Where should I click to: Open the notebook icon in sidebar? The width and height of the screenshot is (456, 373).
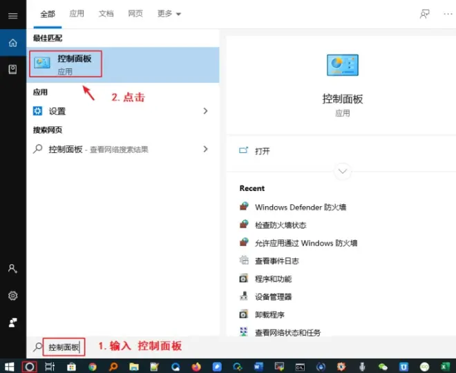pyautogui.click(x=12, y=70)
